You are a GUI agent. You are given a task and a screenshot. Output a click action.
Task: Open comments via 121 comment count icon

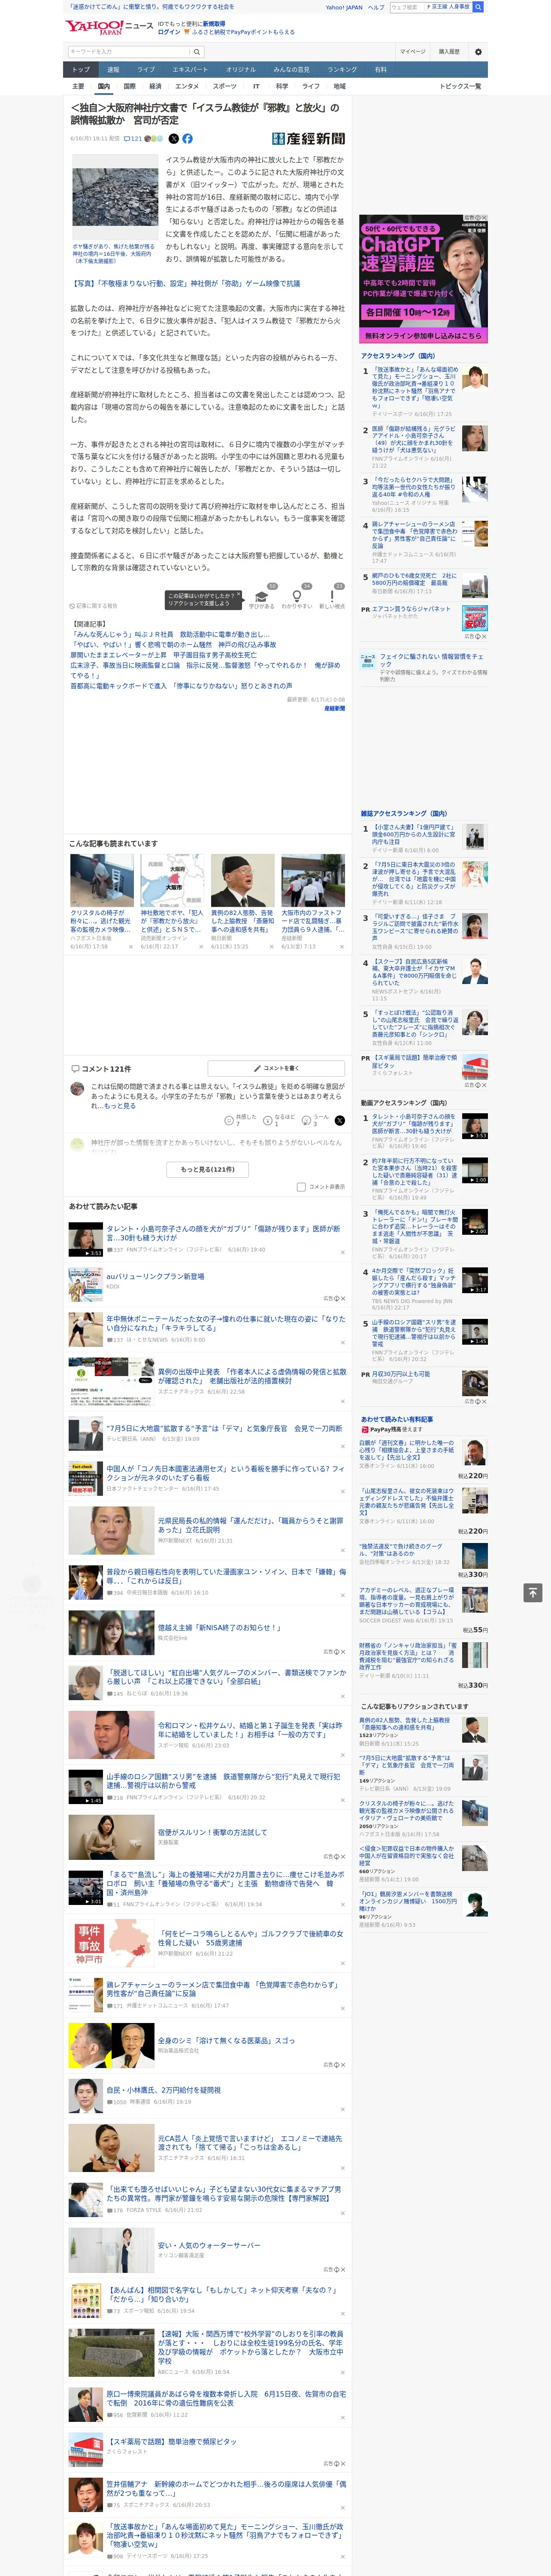point(133,139)
